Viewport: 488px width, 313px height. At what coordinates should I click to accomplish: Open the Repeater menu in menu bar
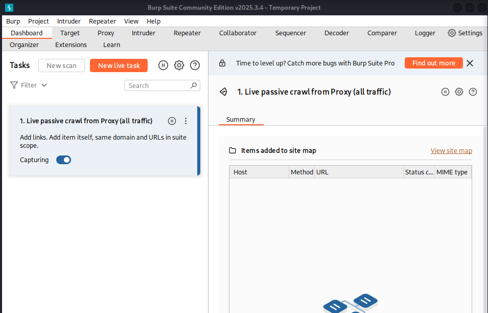(102, 21)
